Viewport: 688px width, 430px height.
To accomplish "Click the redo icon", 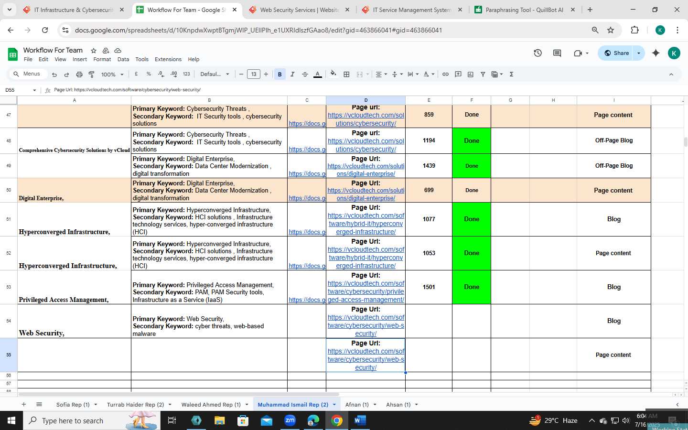I will [66, 75].
